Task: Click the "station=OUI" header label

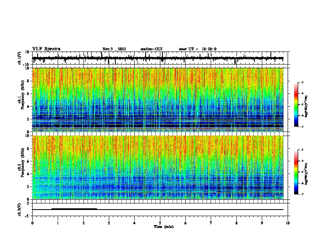Action: [x=151, y=49]
